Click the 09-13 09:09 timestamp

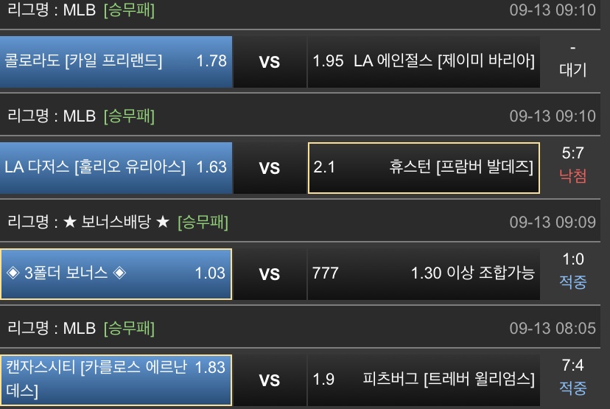pos(553,221)
